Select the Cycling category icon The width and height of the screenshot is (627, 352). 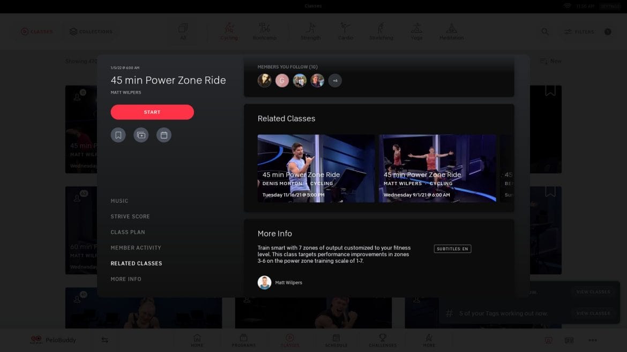pyautogui.click(x=229, y=31)
